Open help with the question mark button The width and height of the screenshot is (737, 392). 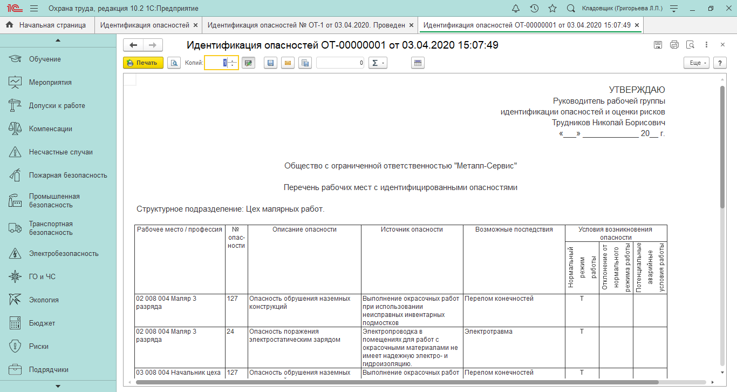click(x=720, y=63)
